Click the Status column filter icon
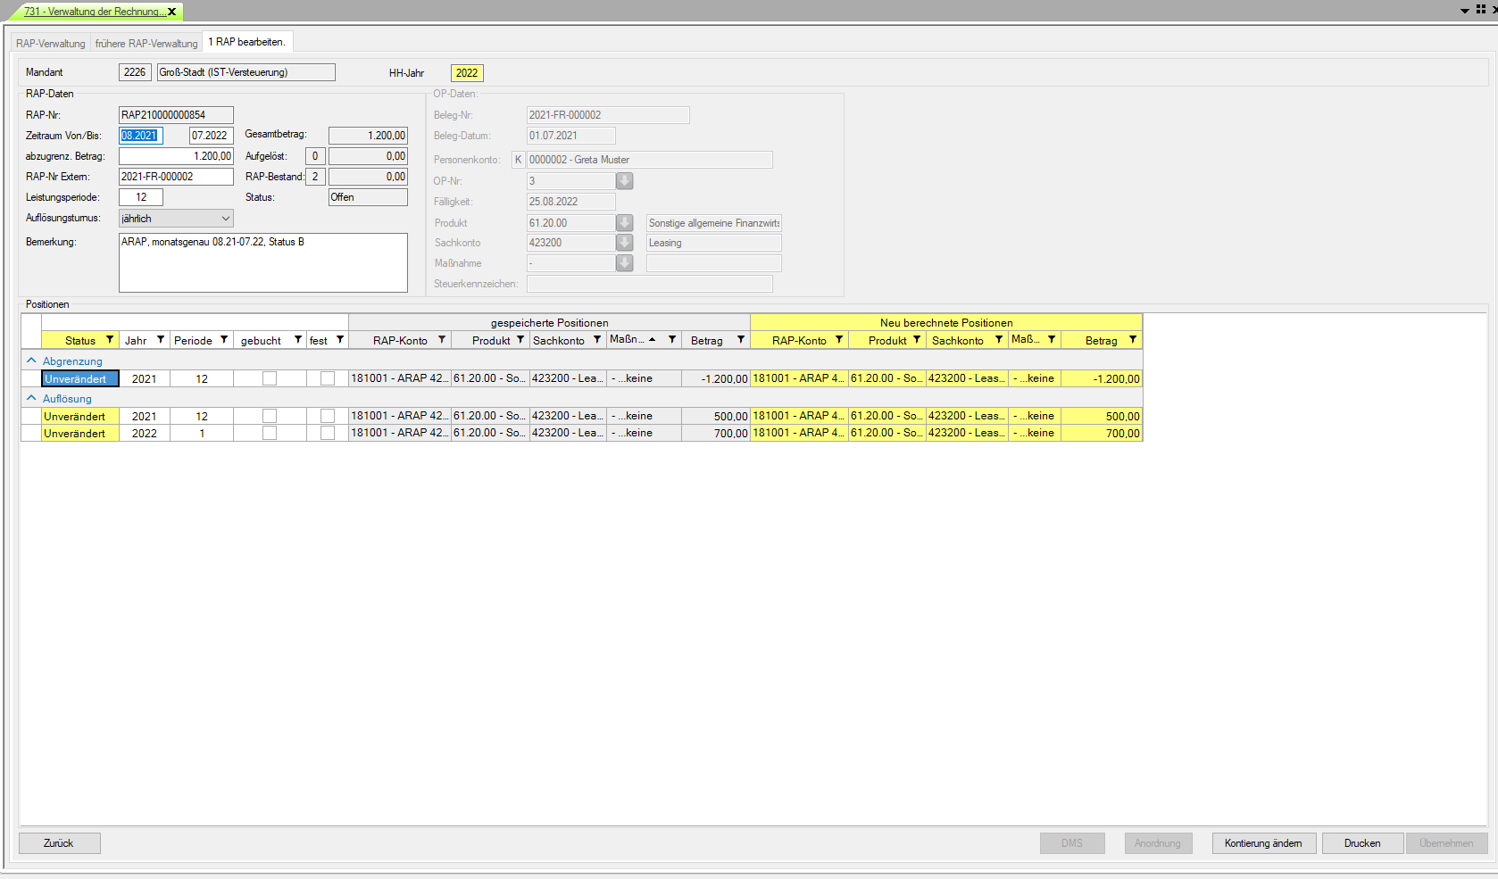This screenshot has width=1498, height=879. [110, 340]
